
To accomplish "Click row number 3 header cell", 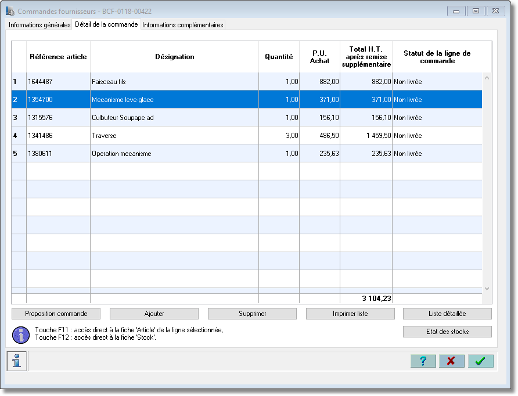I will [19, 117].
